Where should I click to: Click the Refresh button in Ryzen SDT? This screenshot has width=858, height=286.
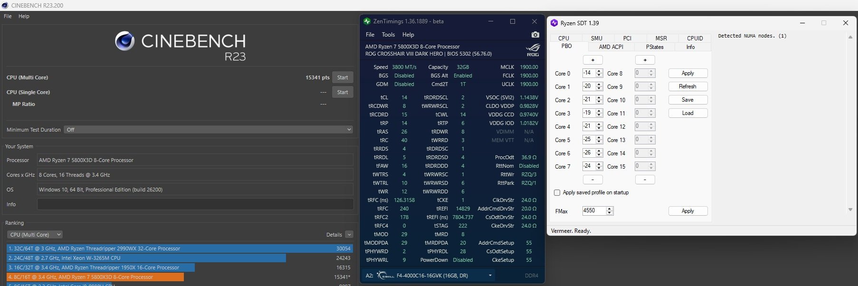point(688,86)
